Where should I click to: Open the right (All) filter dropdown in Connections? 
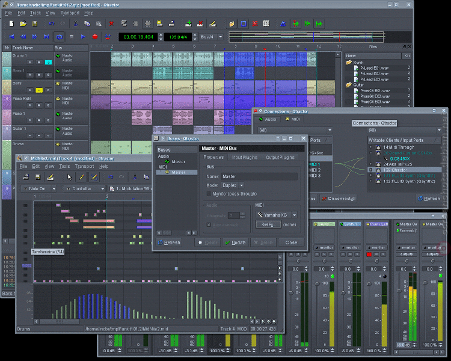pyautogui.click(x=405, y=130)
